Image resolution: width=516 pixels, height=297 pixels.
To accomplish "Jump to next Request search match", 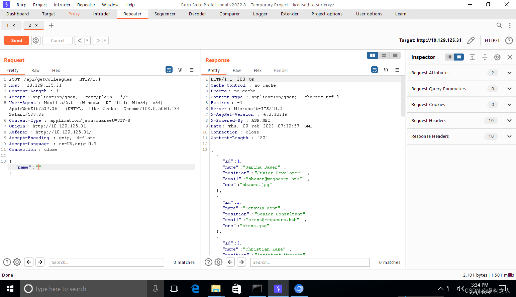I will (40, 262).
